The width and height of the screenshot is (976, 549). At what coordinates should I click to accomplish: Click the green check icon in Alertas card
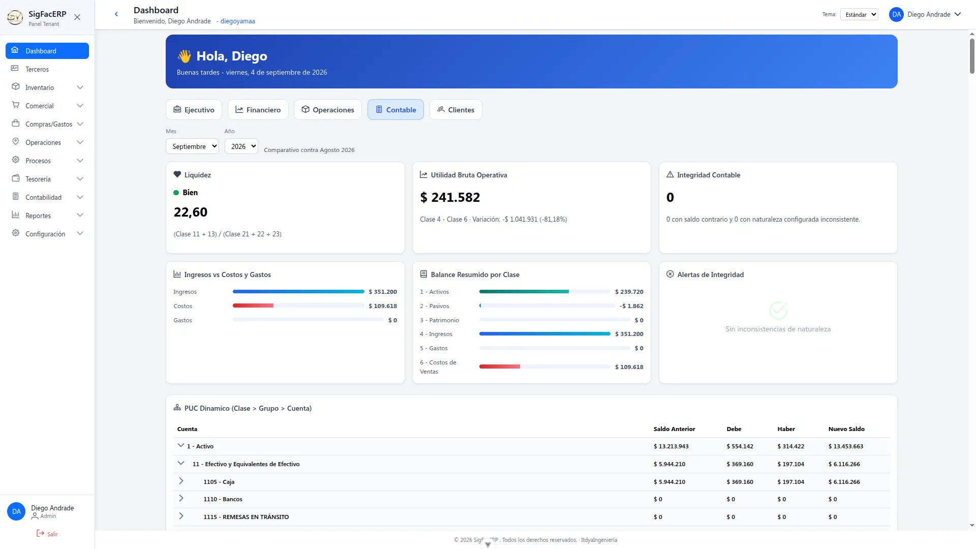[778, 310]
